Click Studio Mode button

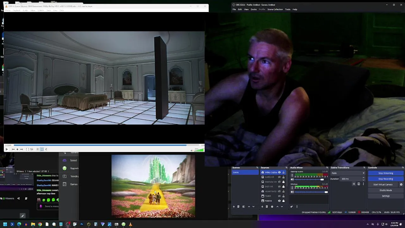coord(386,190)
